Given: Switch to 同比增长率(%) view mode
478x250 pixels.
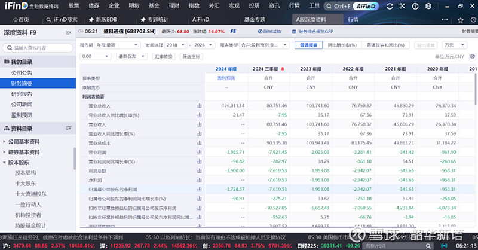Looking at the screenshot, I should [342, 45].
